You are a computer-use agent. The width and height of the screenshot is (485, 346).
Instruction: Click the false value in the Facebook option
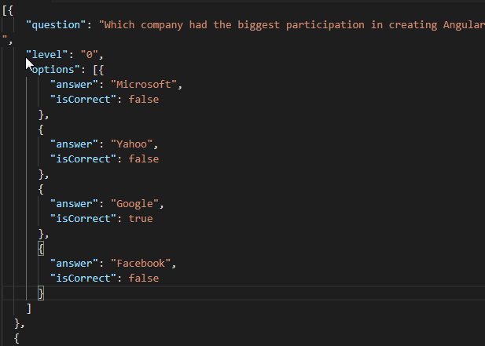pos(144,278)
